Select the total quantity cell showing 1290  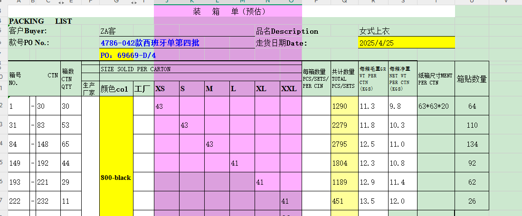click(344, 106)
